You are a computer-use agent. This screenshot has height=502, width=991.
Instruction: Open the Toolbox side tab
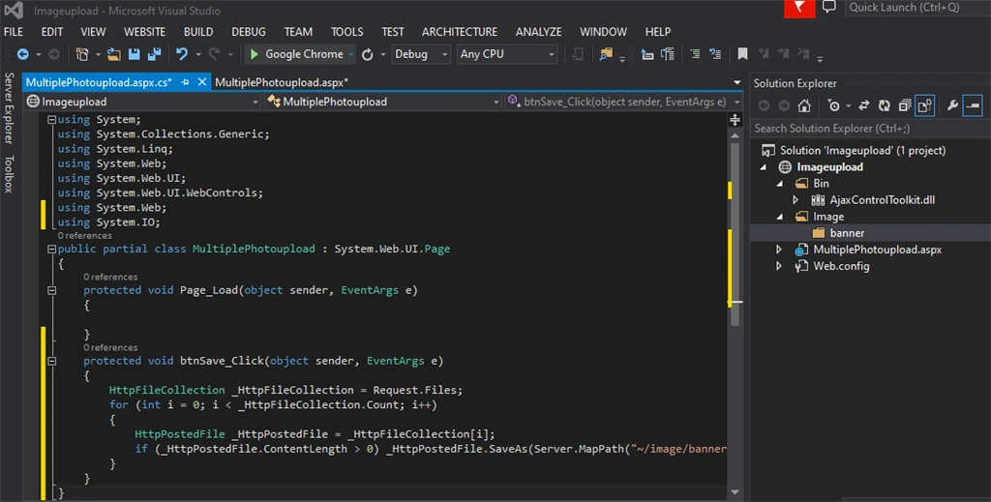(9, 174)
